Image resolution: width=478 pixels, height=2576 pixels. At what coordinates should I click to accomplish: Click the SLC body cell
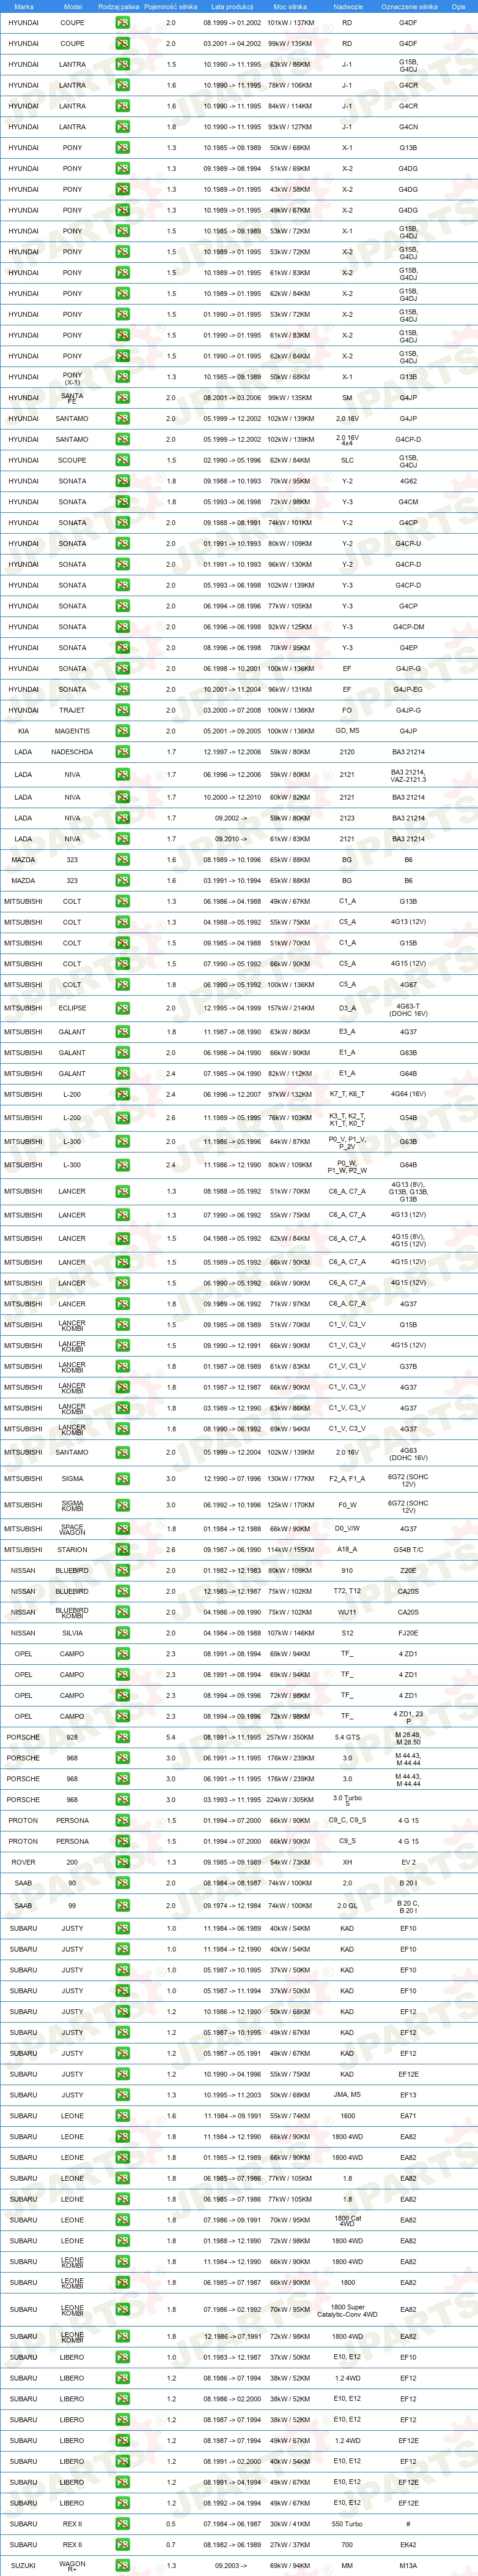347,460
